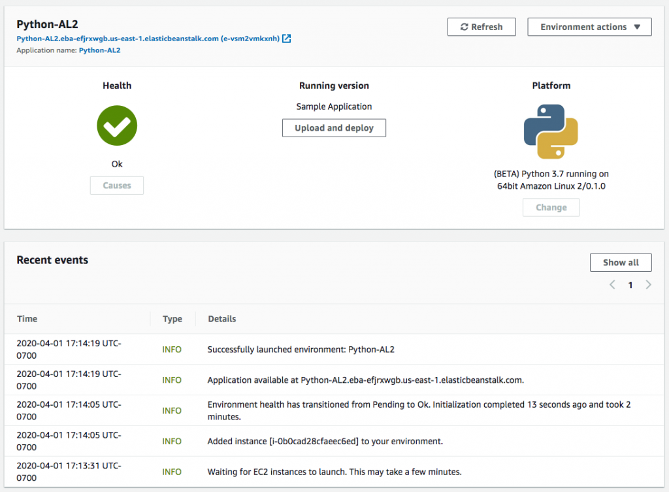The height and width of the screenshot is (492, 669).
Task: Go to next events page arrow
Action: (649, 285)
